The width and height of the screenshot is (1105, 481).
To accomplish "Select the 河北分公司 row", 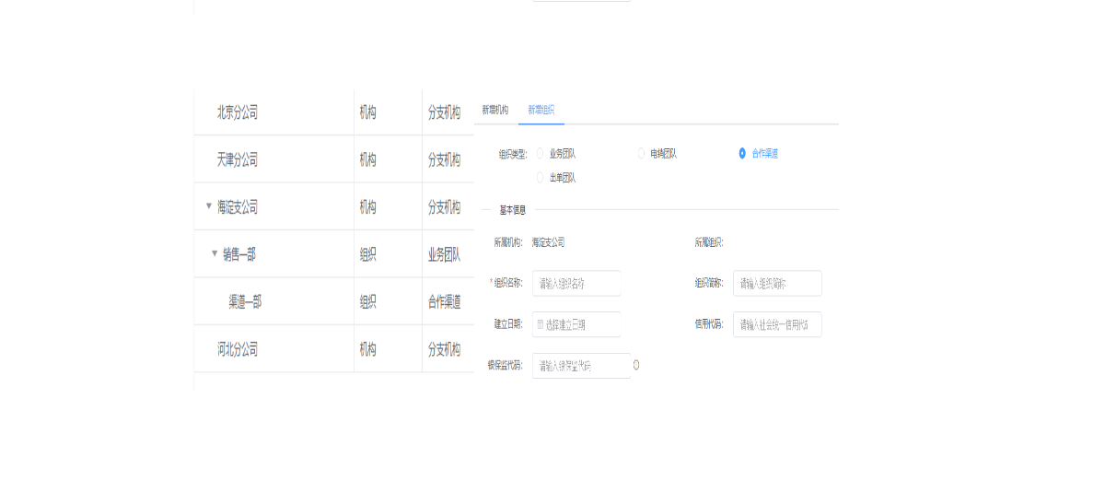I will click(x=333, y=349).
